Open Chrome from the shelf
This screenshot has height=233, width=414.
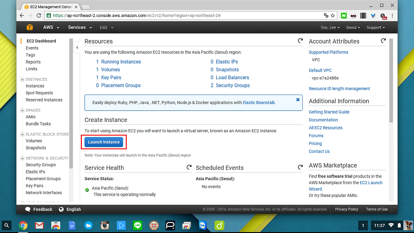point(23,225)
